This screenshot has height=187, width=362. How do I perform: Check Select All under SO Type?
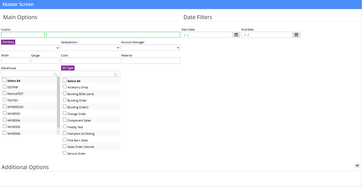(x=64, y=80)
